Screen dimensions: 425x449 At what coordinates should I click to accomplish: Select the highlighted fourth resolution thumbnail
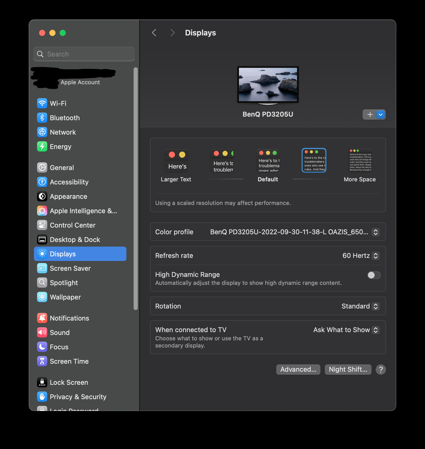pos(314,160)
